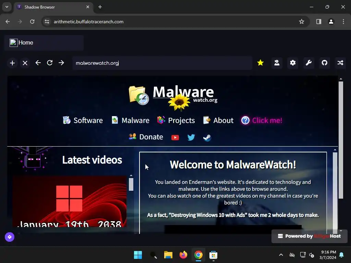Open Chrome three-dot menu

point(343,22)
